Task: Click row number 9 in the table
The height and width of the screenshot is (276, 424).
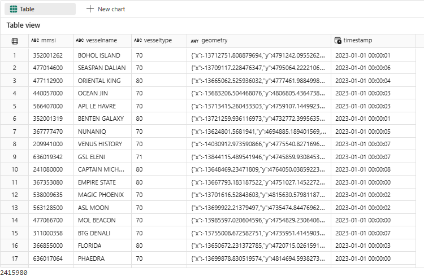Action: pyautogui.click(x=14, y=157)
